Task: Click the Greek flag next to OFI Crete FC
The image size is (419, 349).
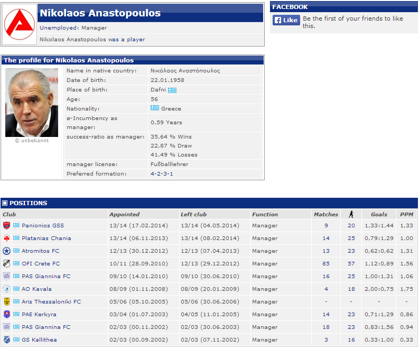Action: point(16,263)
